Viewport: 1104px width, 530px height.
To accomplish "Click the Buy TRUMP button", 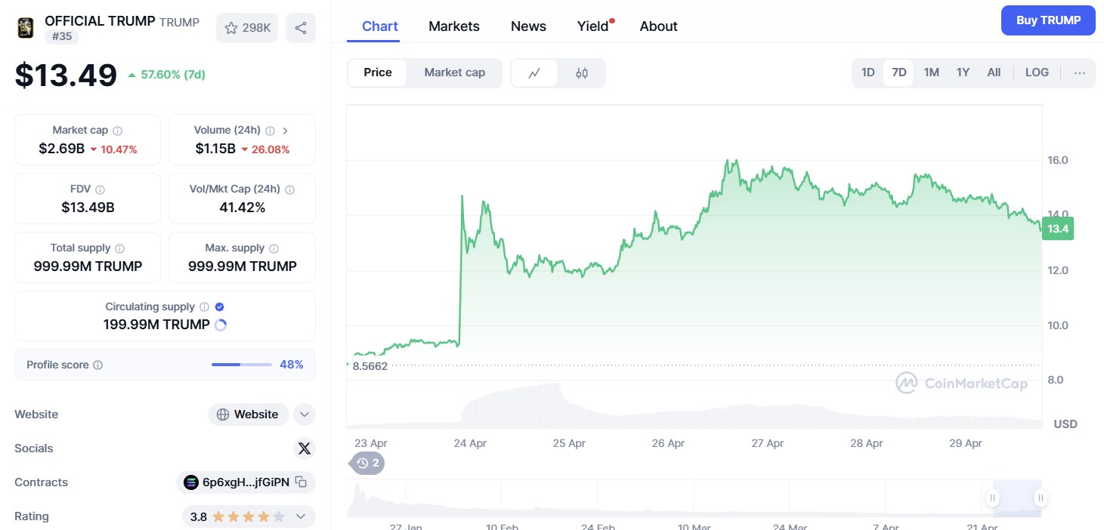I will coord(1047,20).
